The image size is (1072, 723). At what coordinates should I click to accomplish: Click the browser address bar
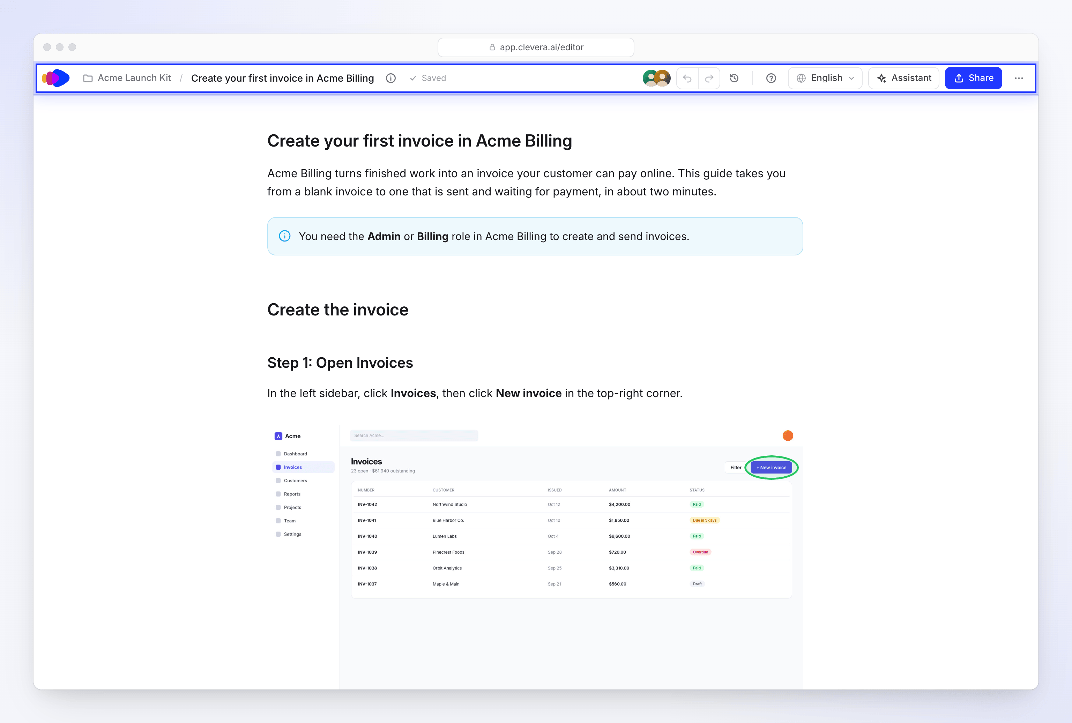coord(536,47)
